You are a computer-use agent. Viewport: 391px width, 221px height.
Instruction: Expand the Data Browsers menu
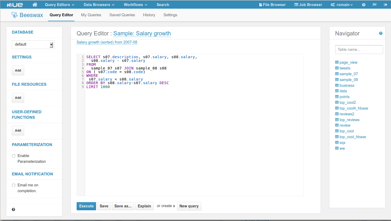click(99, 5)
